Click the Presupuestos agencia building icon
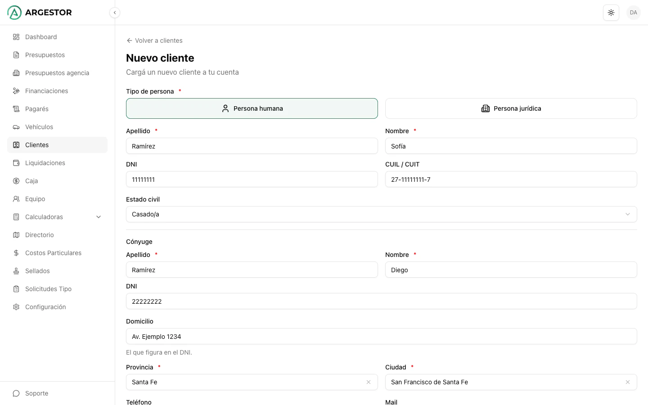Screen dimensions: 648x405 pyautogui.click(x=16, y=73)
